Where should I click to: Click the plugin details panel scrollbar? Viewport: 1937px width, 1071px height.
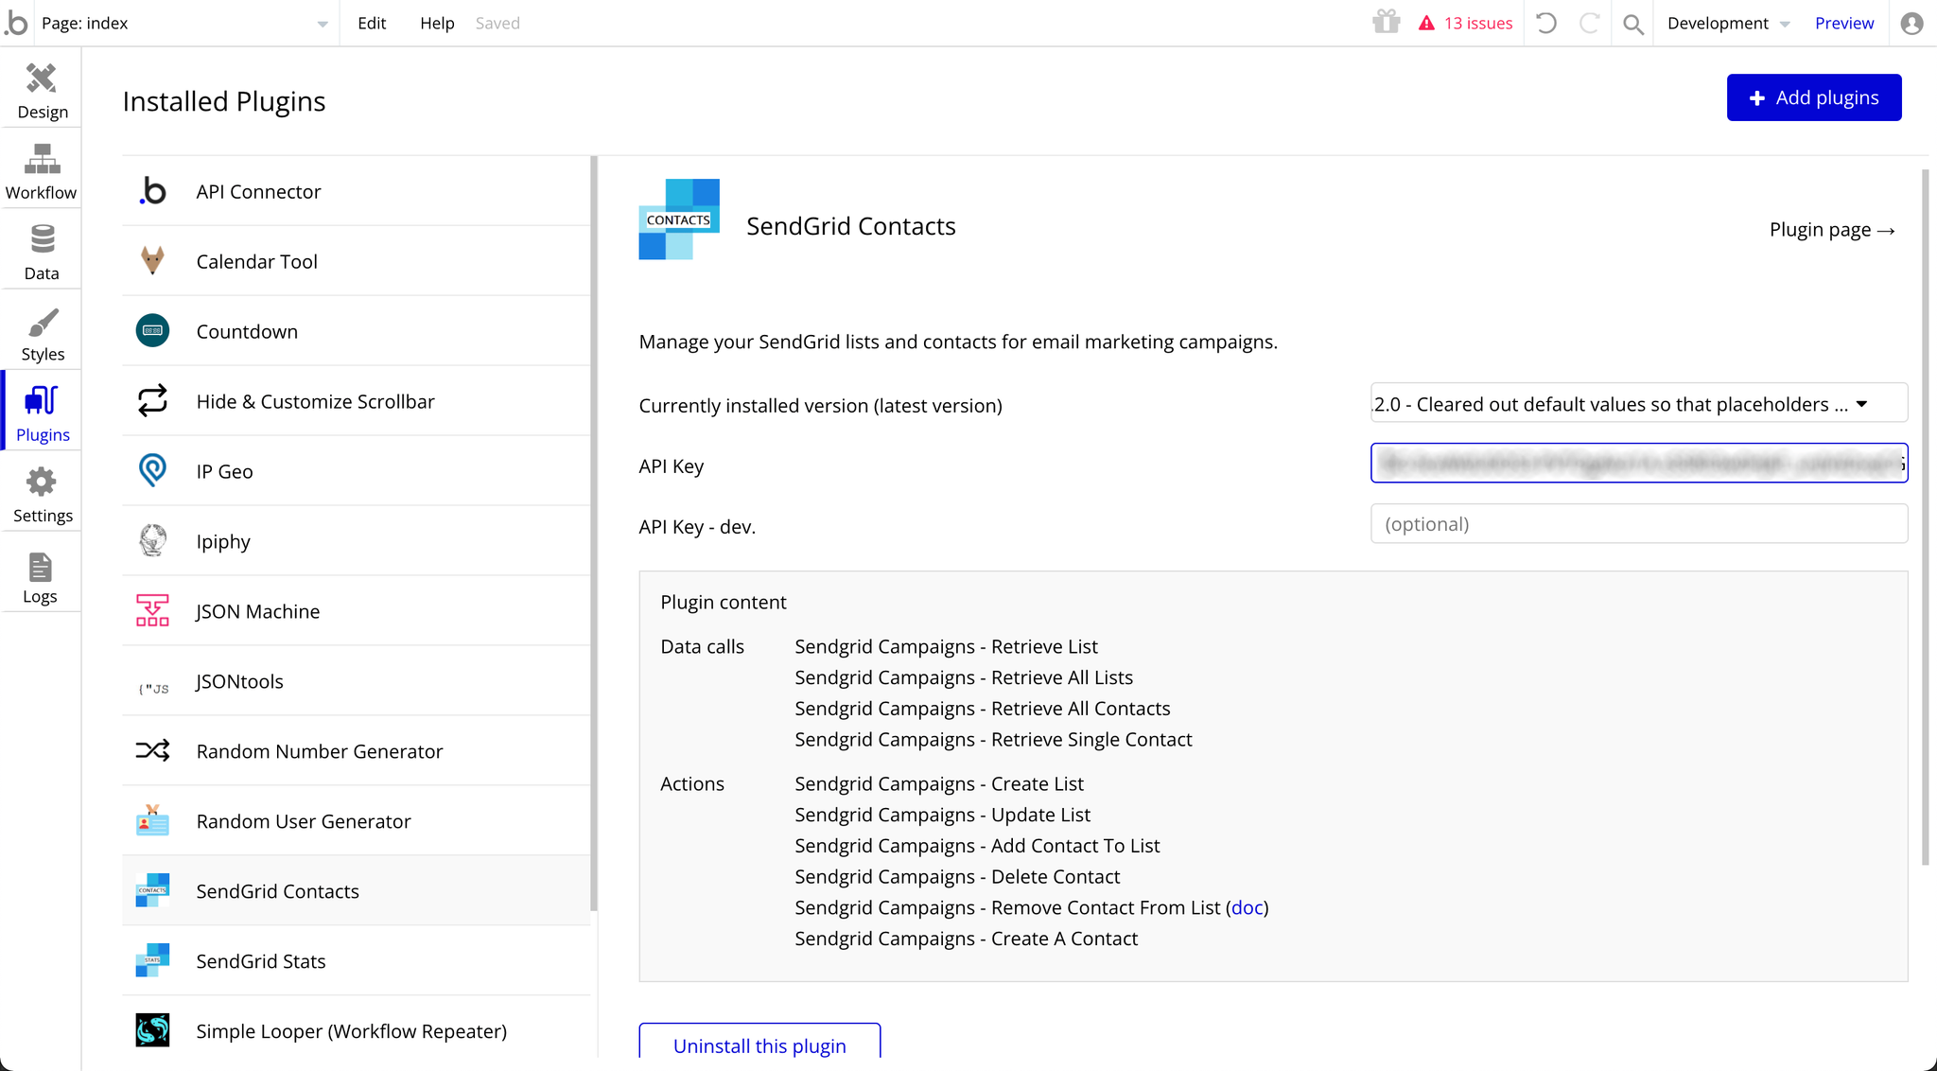(x=1925, y=518)
